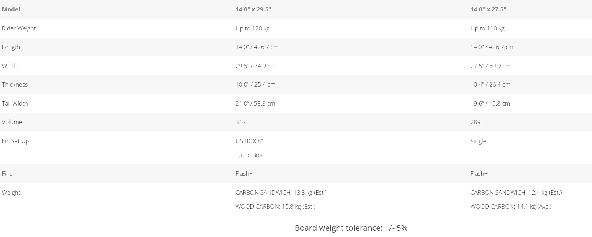Click the Board weight tolerance note
The image size is (592, 237).
pyautogui.click(x=351, y=228)
